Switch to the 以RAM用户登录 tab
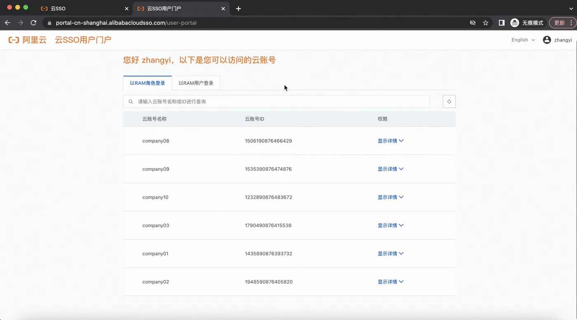Screen dimensions: 577x320 click(x=196, y=83)
